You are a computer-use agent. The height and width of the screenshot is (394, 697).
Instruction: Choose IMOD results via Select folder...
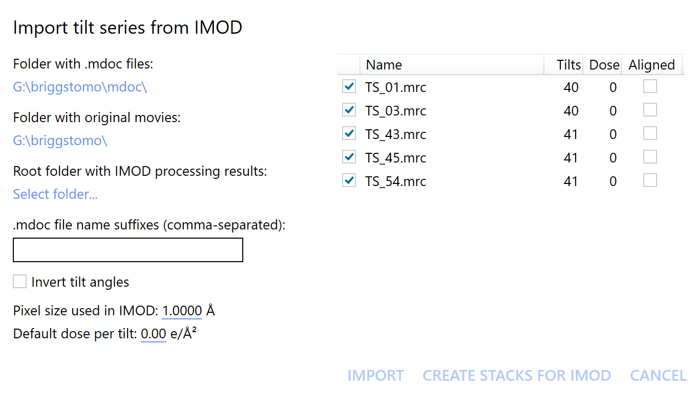55,194
